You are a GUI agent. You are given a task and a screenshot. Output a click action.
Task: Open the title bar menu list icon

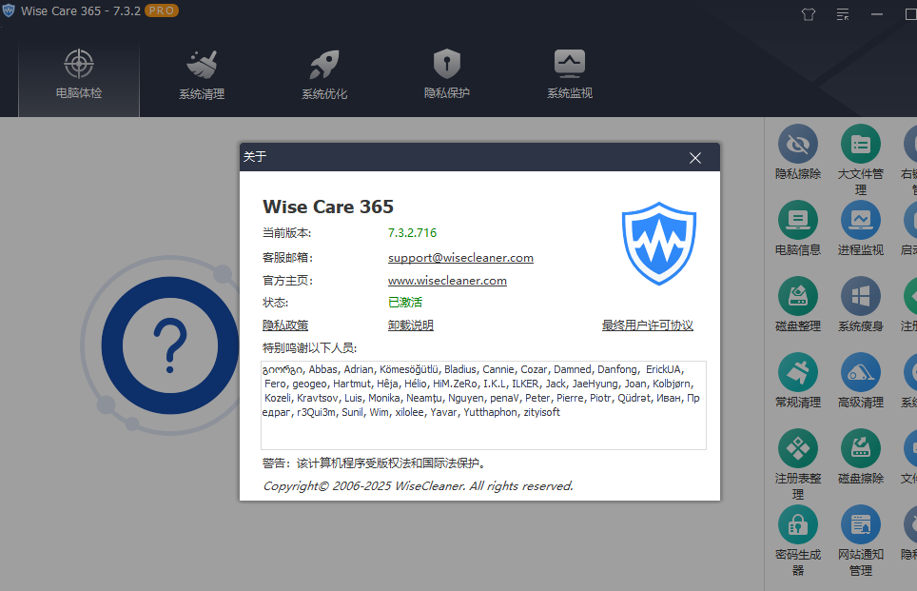point(842,14)
